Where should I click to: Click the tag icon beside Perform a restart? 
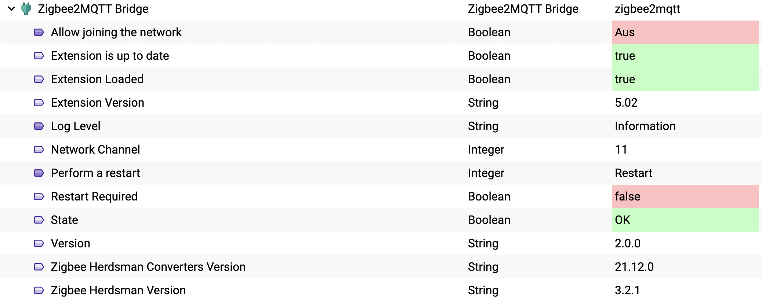[x=39, y=173]
